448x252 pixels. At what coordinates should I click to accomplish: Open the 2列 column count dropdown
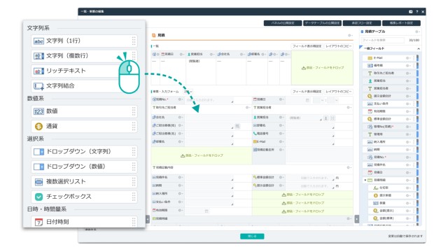coord(188,92)
